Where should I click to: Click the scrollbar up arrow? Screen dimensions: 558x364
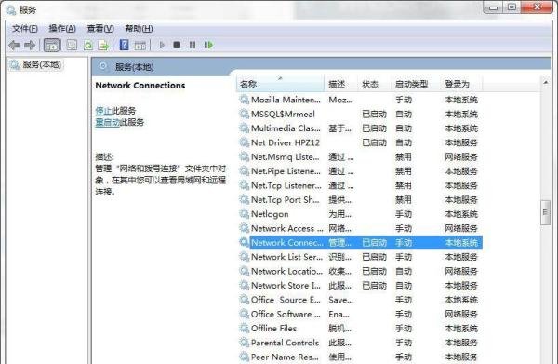pyautogui.click(x=545, y=82)
